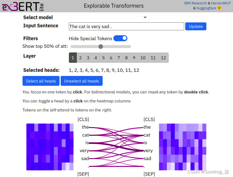The height and width of the screenshot is (177, 233).
Task: Select layer 12
Action: click(163, 58)
